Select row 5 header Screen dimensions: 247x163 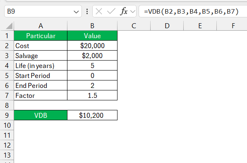click(7, 75)
